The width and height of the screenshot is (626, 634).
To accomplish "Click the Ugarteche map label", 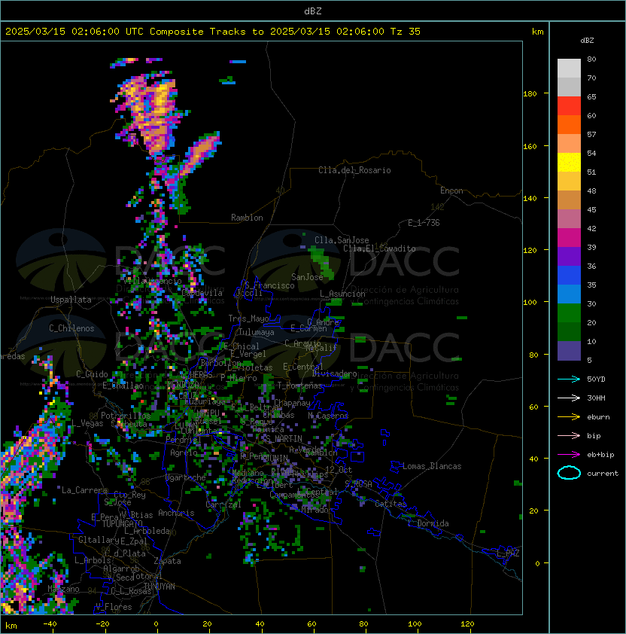I will point(186,477).
